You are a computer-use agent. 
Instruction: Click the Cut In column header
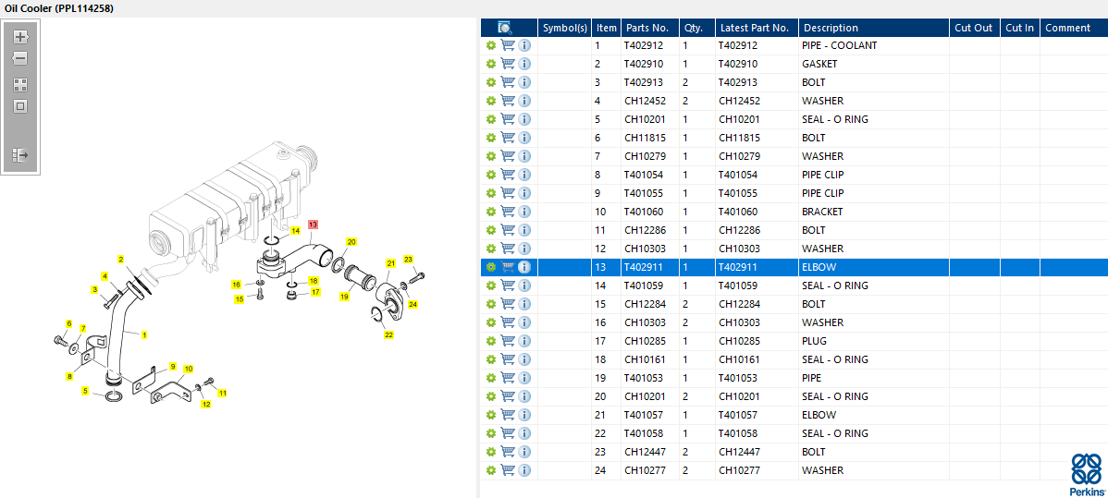pos(1019,28)
